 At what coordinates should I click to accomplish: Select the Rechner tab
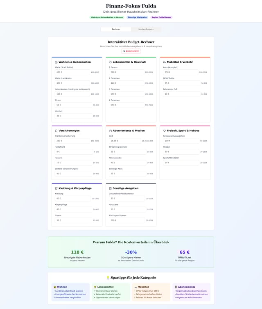click(x=116, y=30)
